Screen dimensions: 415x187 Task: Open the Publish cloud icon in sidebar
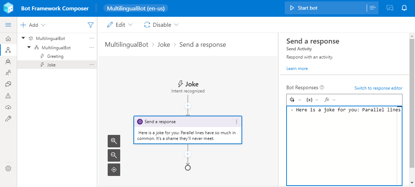(x=8, y=107)
